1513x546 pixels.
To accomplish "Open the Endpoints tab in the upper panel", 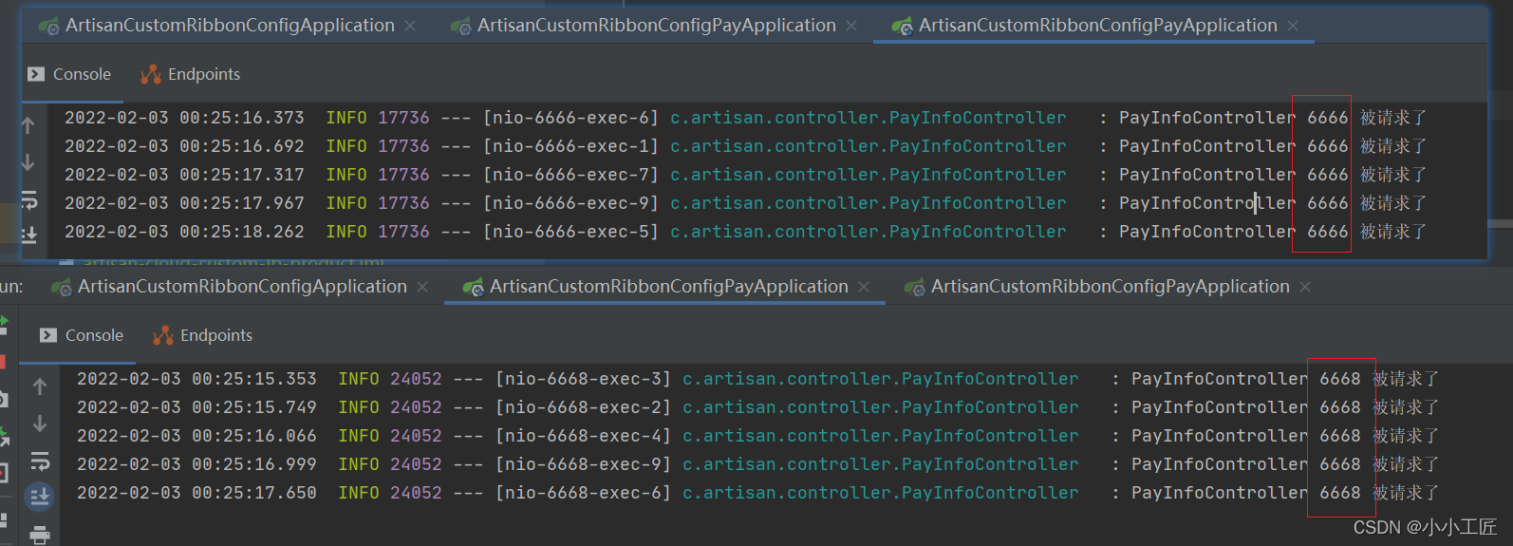I will click(x=191, y=74).
